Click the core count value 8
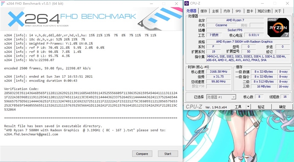This screenshot has width=294, height=162. point(259,96)
